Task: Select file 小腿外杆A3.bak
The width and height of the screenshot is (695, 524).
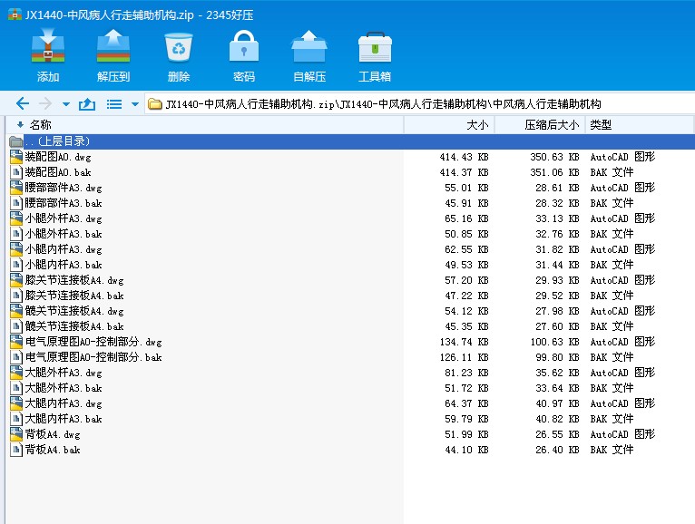Action: (x=64, y=234)
